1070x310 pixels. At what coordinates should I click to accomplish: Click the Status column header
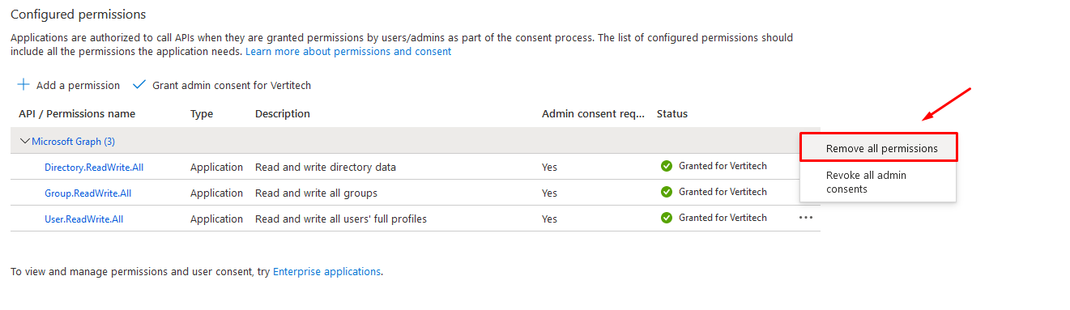(x=672, y=113)
